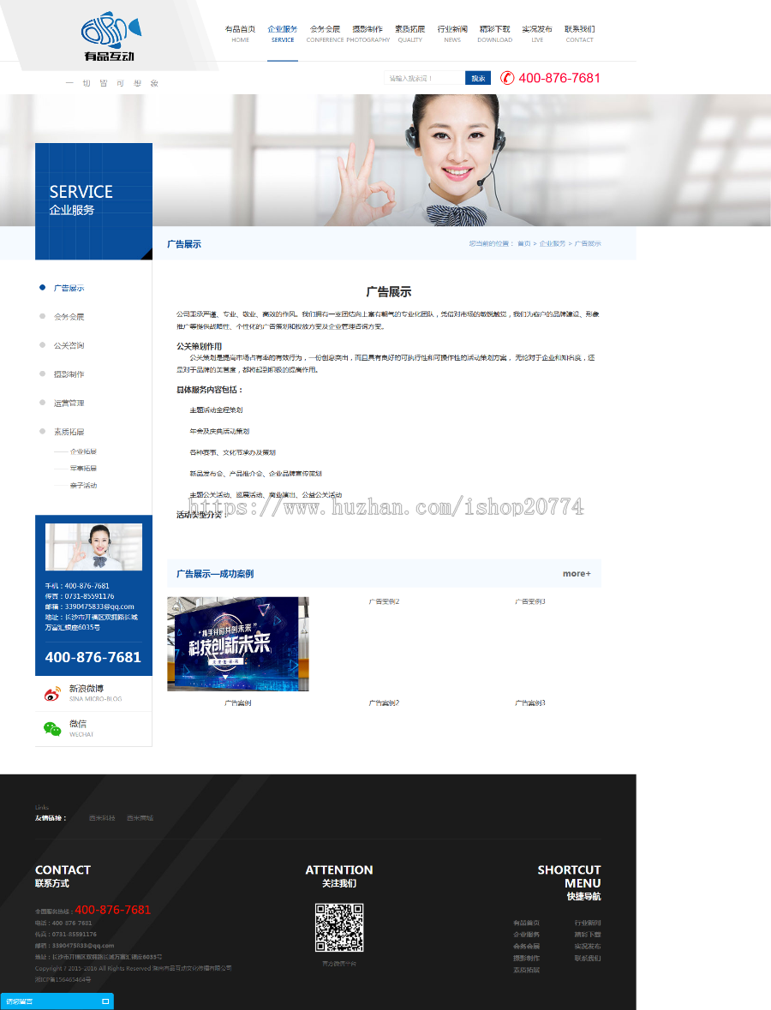The image size is (771, 1010).
Task: Click the large 400-876-7681 in blue sidebar
Action: click(93, 657)
